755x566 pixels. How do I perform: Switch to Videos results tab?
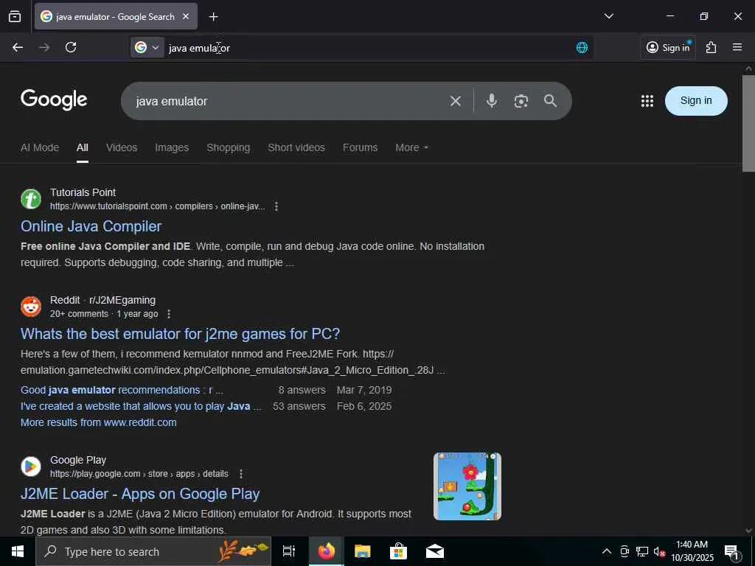click(122, 147)
